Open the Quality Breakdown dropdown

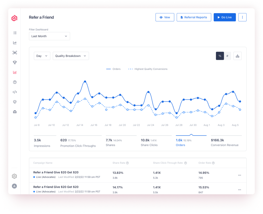point(71,56)
